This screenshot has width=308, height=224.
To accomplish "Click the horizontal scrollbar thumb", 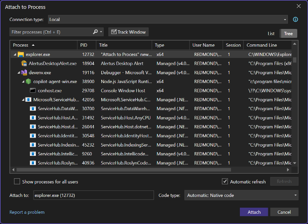I will click(x=124, y=169).
